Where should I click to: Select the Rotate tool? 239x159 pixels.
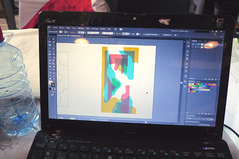pyautogui.click(x=50, y=57)
